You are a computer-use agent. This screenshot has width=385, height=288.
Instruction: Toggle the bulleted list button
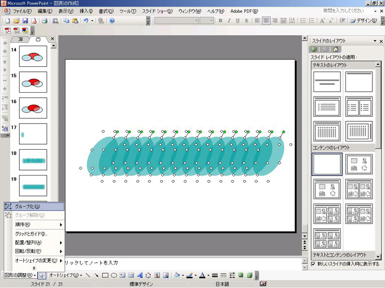click(312, 21)
